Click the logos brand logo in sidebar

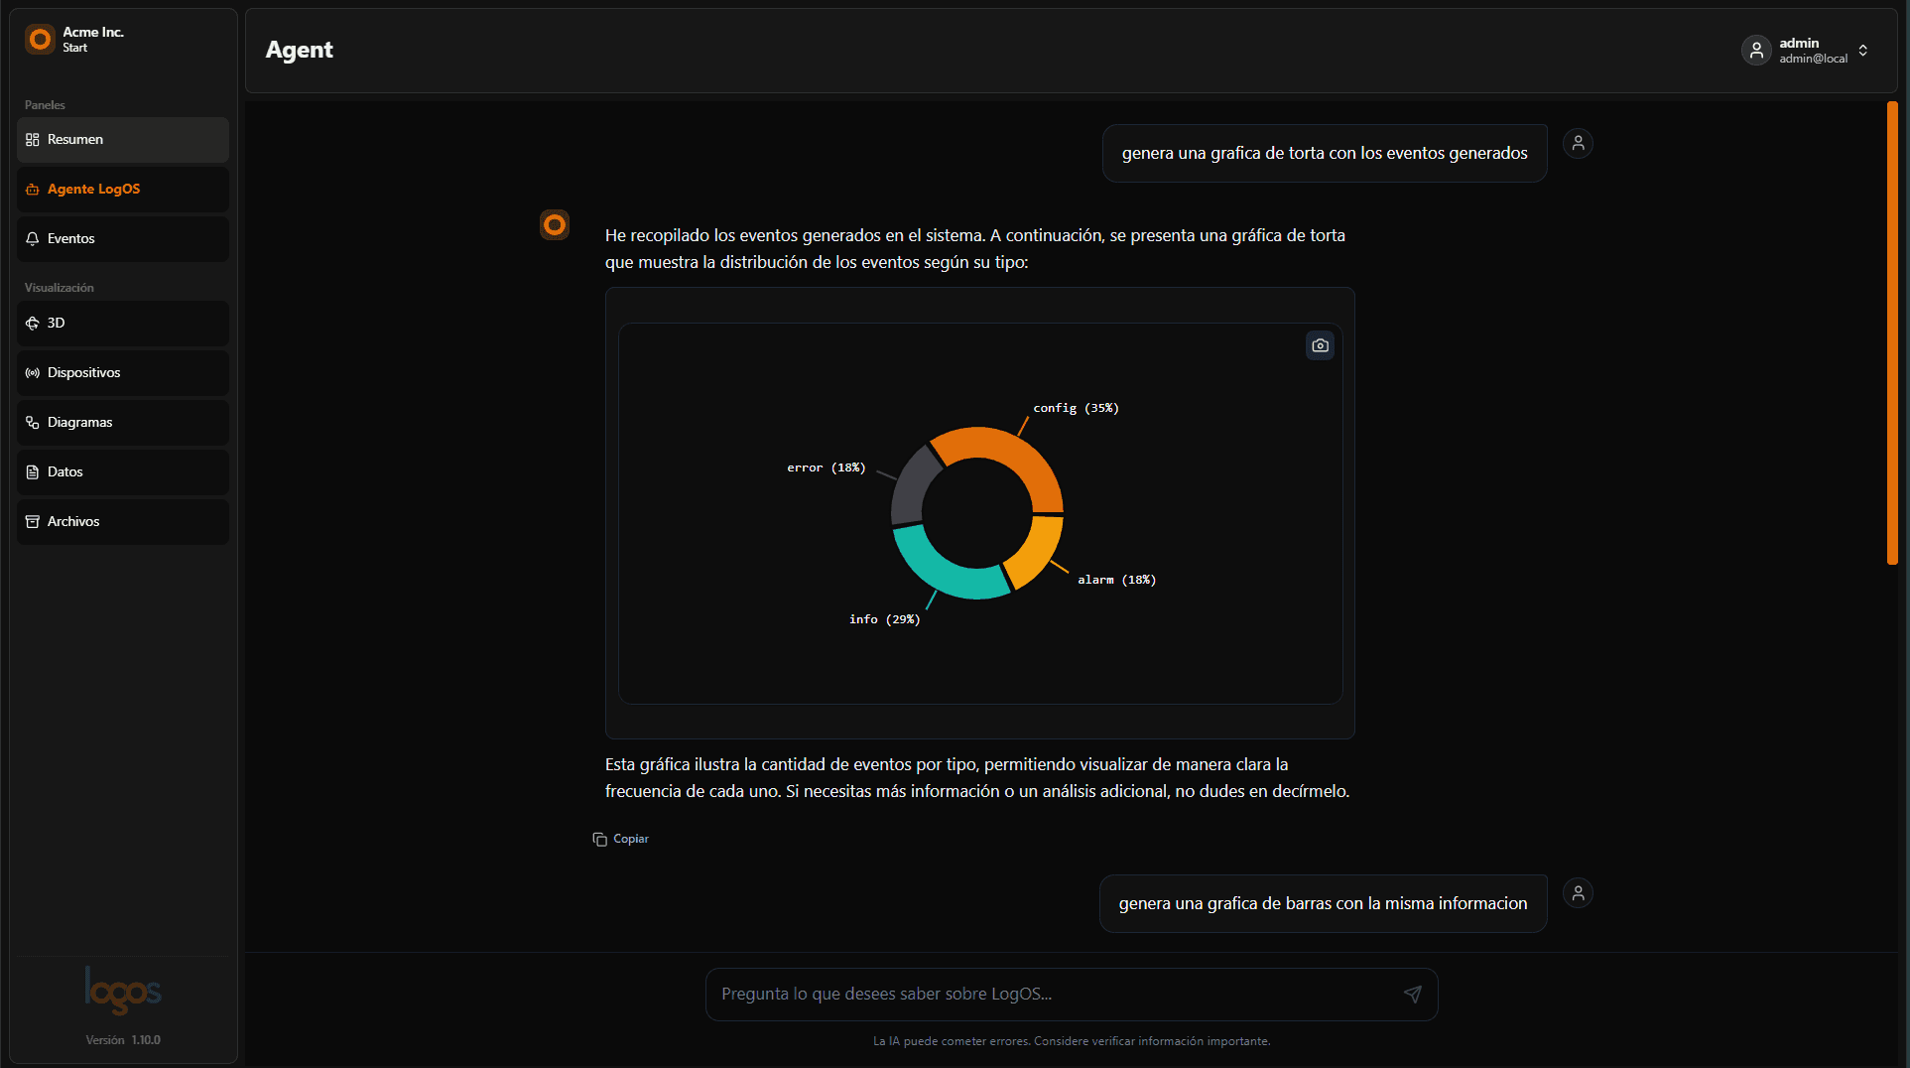click(123, 991)
